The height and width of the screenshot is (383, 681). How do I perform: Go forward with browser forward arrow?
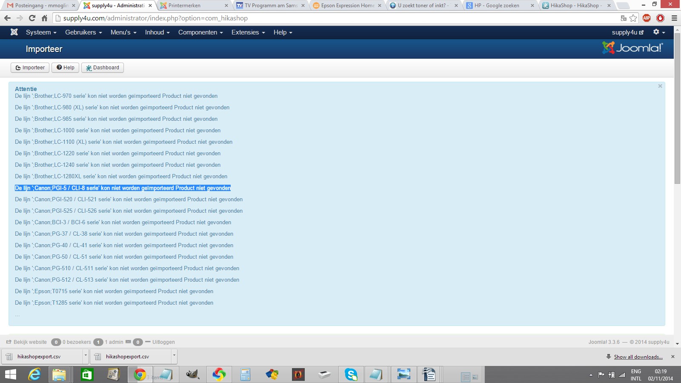coord(20,18)
